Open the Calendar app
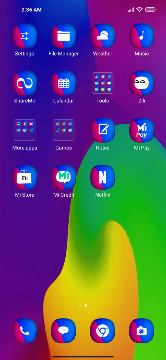 [64, 83]
